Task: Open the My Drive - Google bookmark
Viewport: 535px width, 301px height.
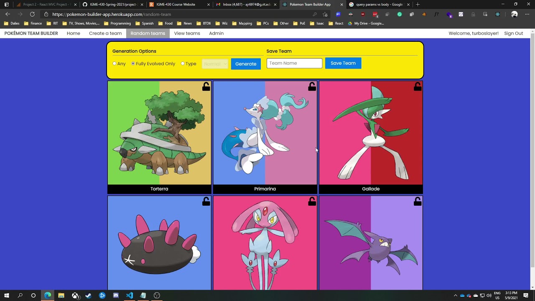Action: point(366,23)
